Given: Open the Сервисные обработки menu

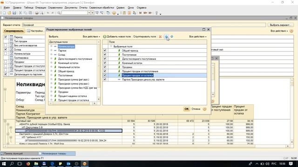Looking at the screenshot, I should tap(102, 7).
